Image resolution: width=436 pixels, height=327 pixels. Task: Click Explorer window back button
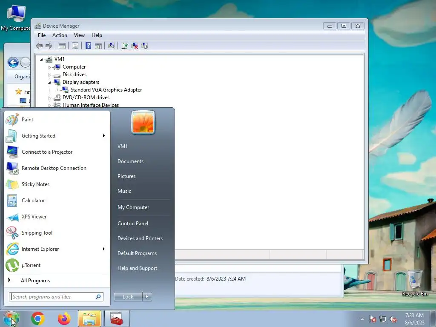pyautogui.click(x=13, y=62)
